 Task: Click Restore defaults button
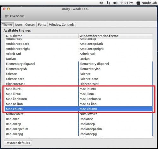18,143
